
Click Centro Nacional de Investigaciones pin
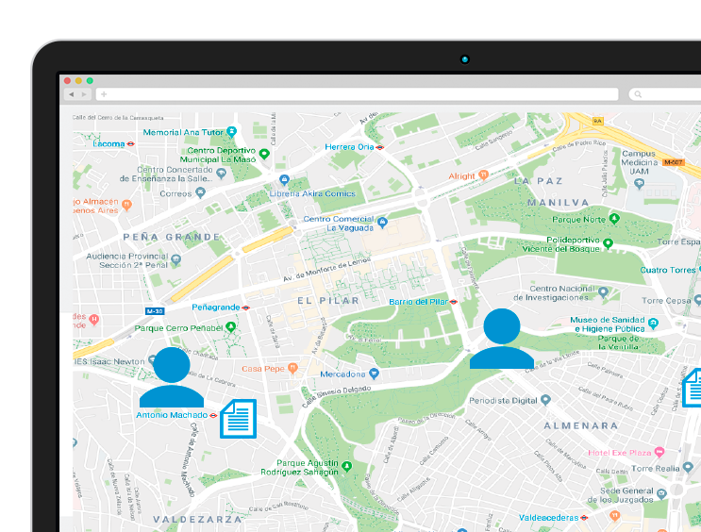pos(603,292)
